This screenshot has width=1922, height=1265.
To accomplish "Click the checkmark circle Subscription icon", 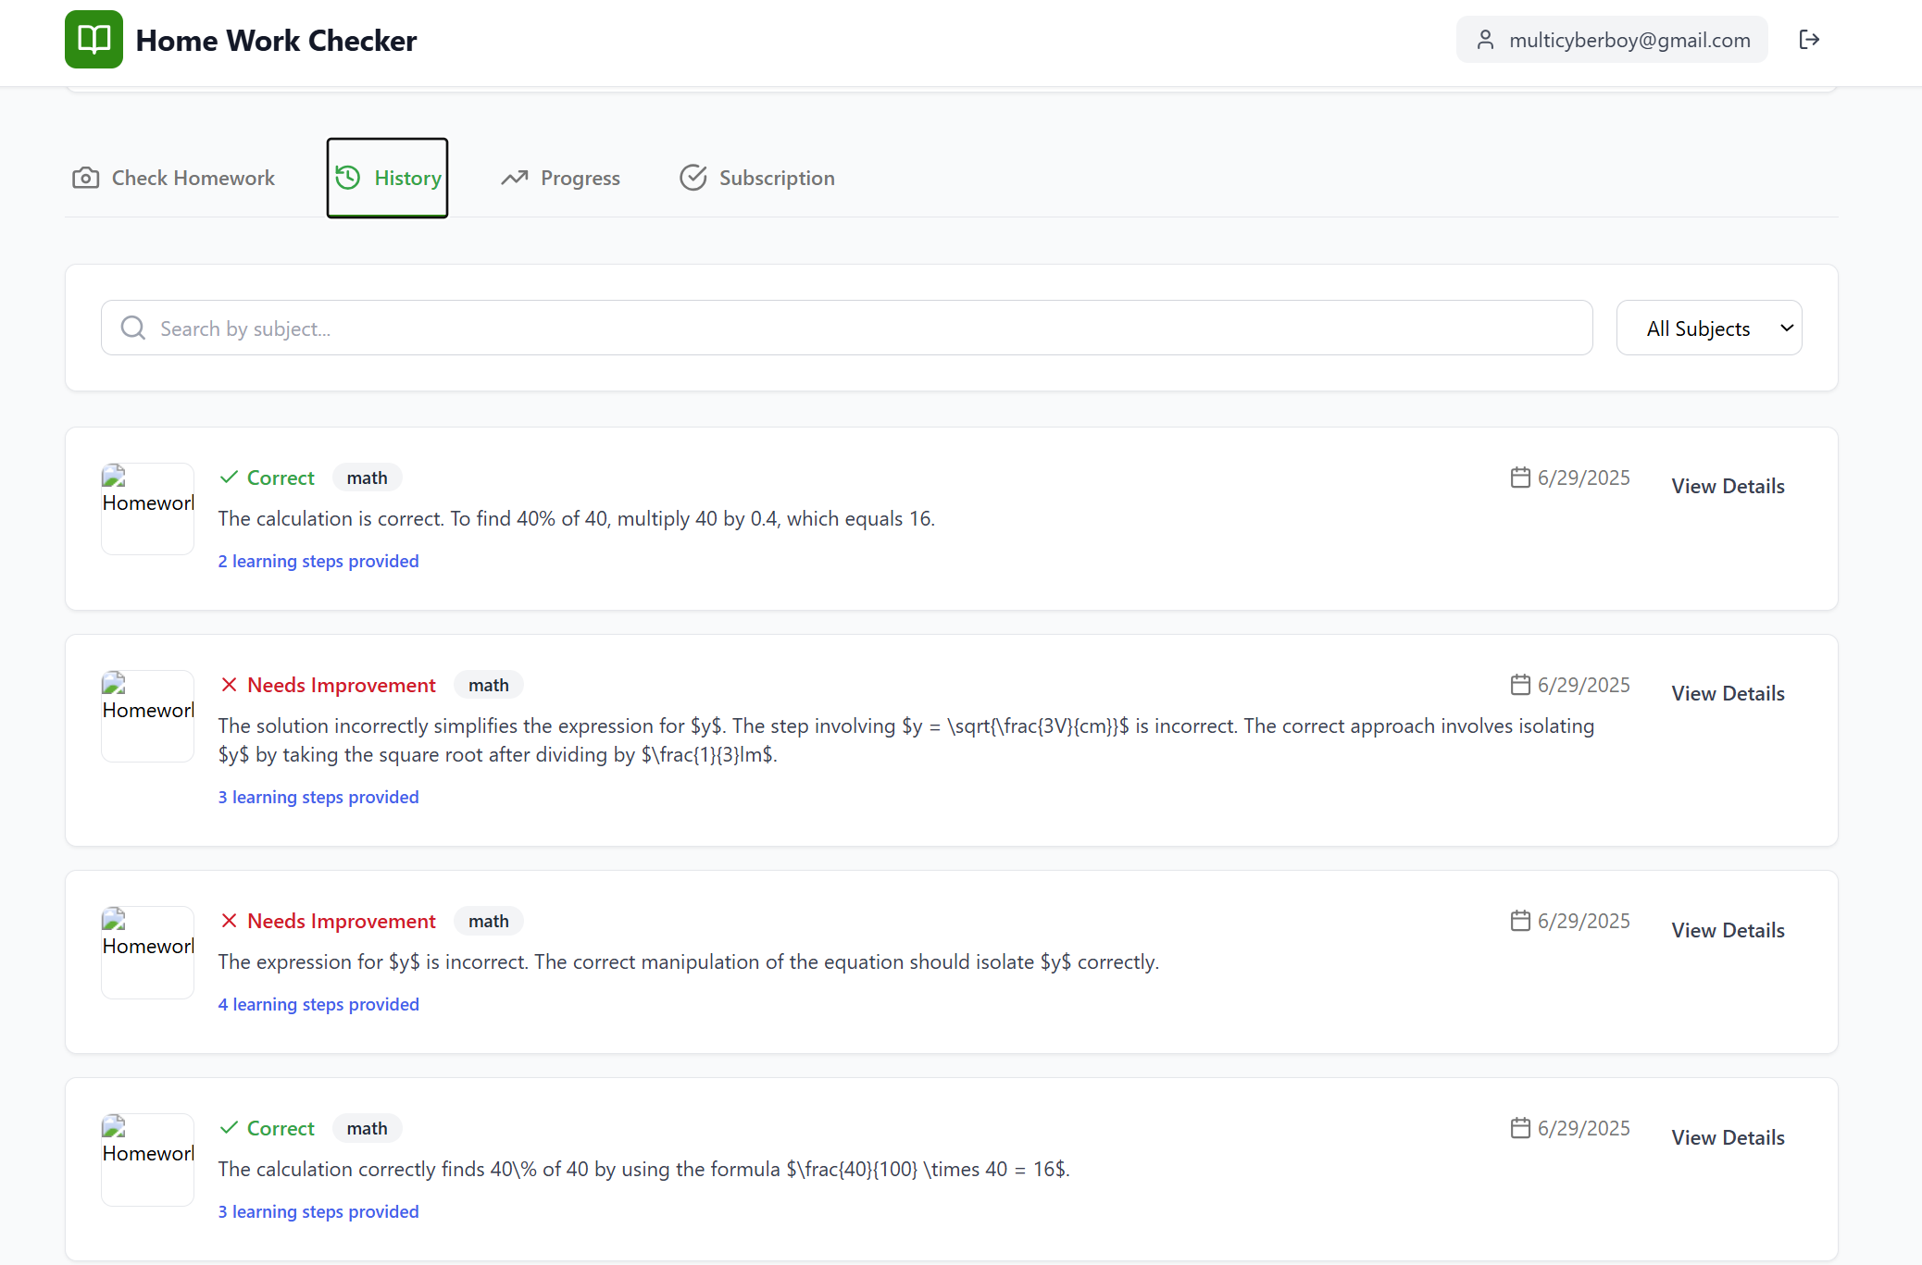I will pyautogui.click(x=693, y=178).
